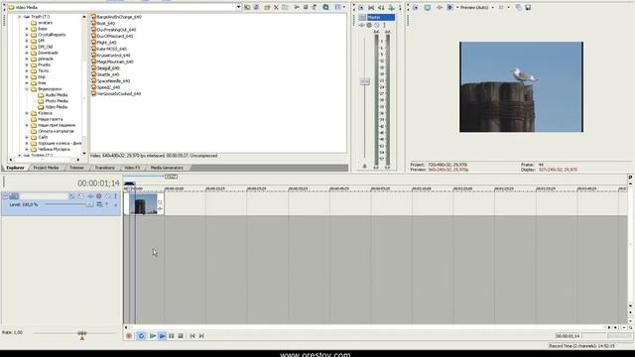The height and width of the screenshot is (357, 635).
Task: Toggle Loop Playback in transport bar
Action: 141,336
